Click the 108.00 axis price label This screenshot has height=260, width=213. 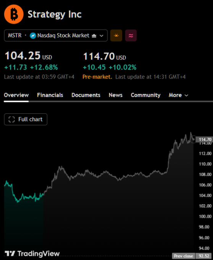[205, 175]
